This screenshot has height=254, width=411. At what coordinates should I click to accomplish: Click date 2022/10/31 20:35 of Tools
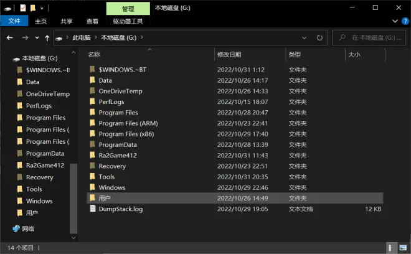pyautogui.click(x=242, y=177)
